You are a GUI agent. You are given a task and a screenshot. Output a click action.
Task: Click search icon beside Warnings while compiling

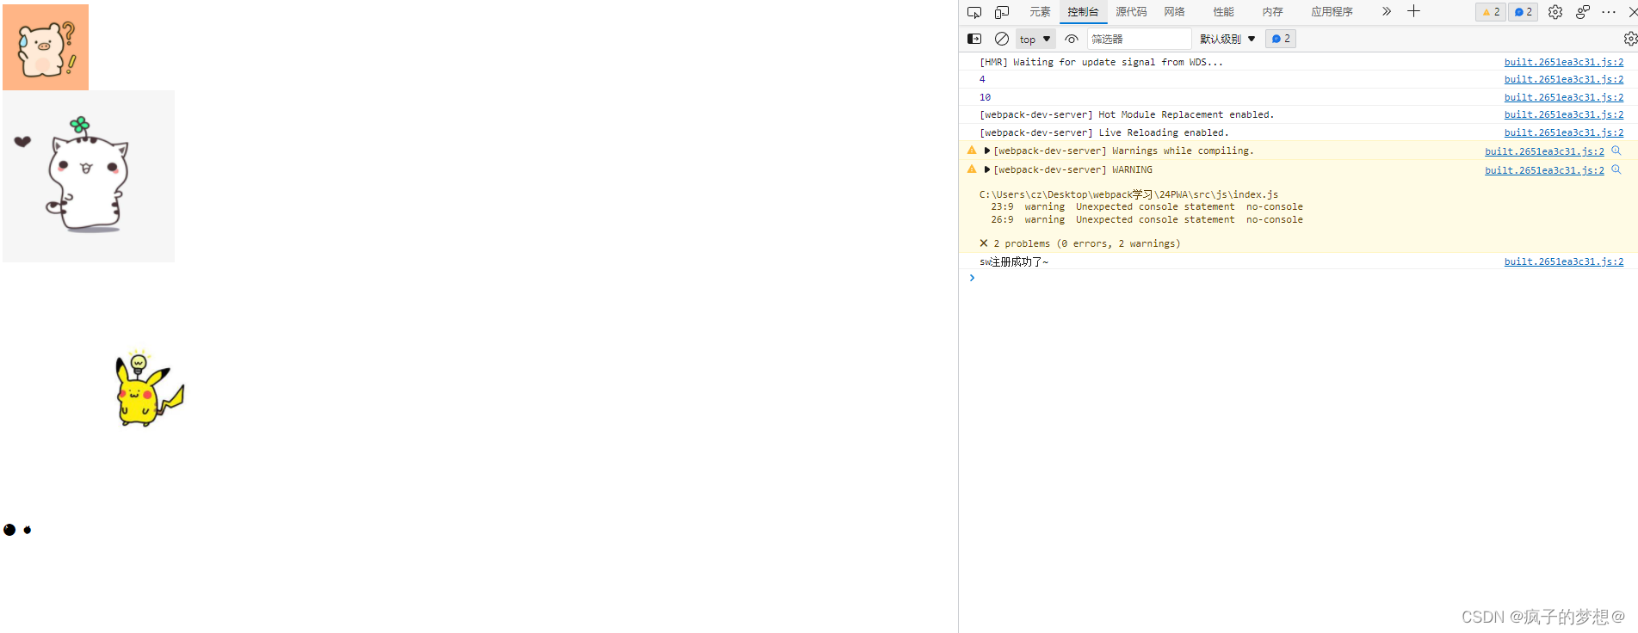(1616, 151)
